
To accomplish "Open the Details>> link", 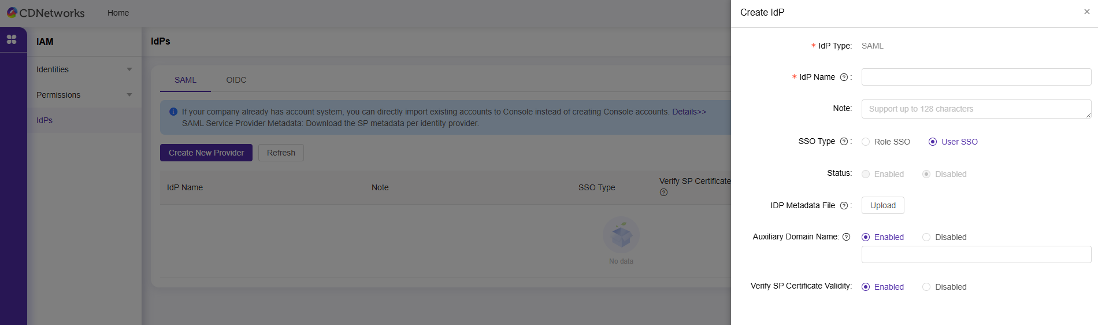I will pos(689,112).
